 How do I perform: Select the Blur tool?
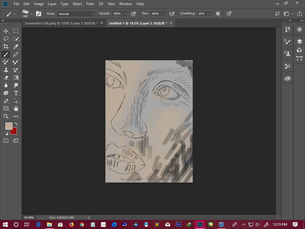click(x=6, y=85)
